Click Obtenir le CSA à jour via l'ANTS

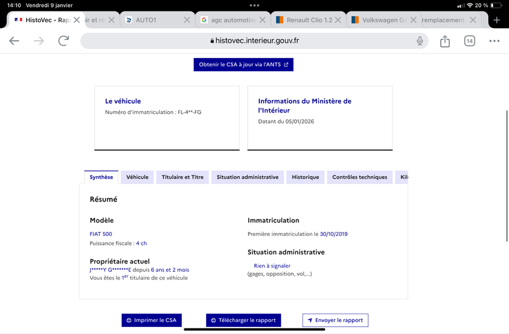pos(244,65)
